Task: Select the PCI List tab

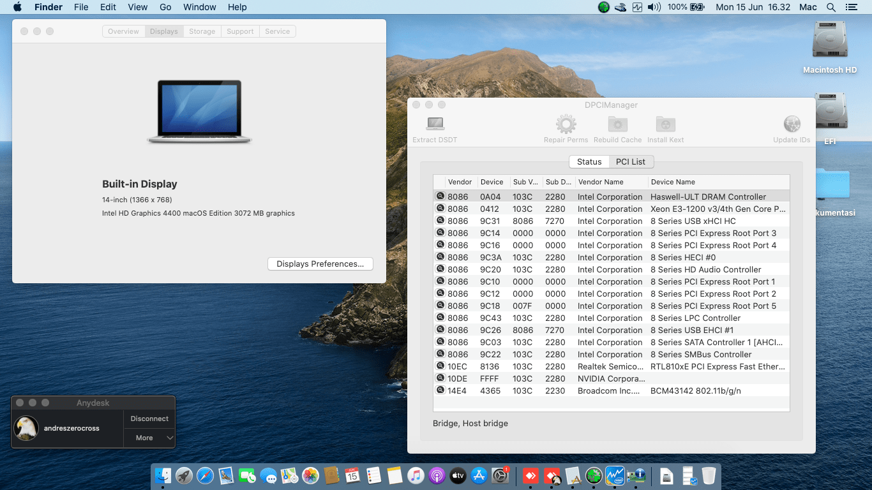Action: pyautogui.click(x=631, y=162)
